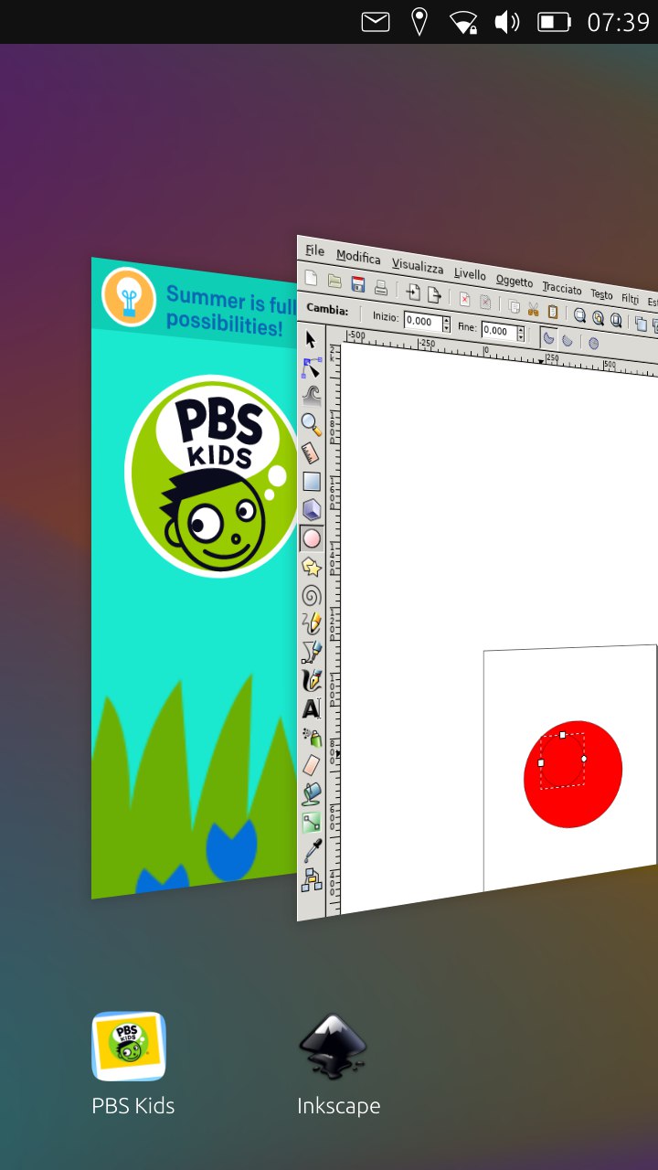Open the mail indicator in status bar
The image size is (658, 1170).
(x=376, y=22)
